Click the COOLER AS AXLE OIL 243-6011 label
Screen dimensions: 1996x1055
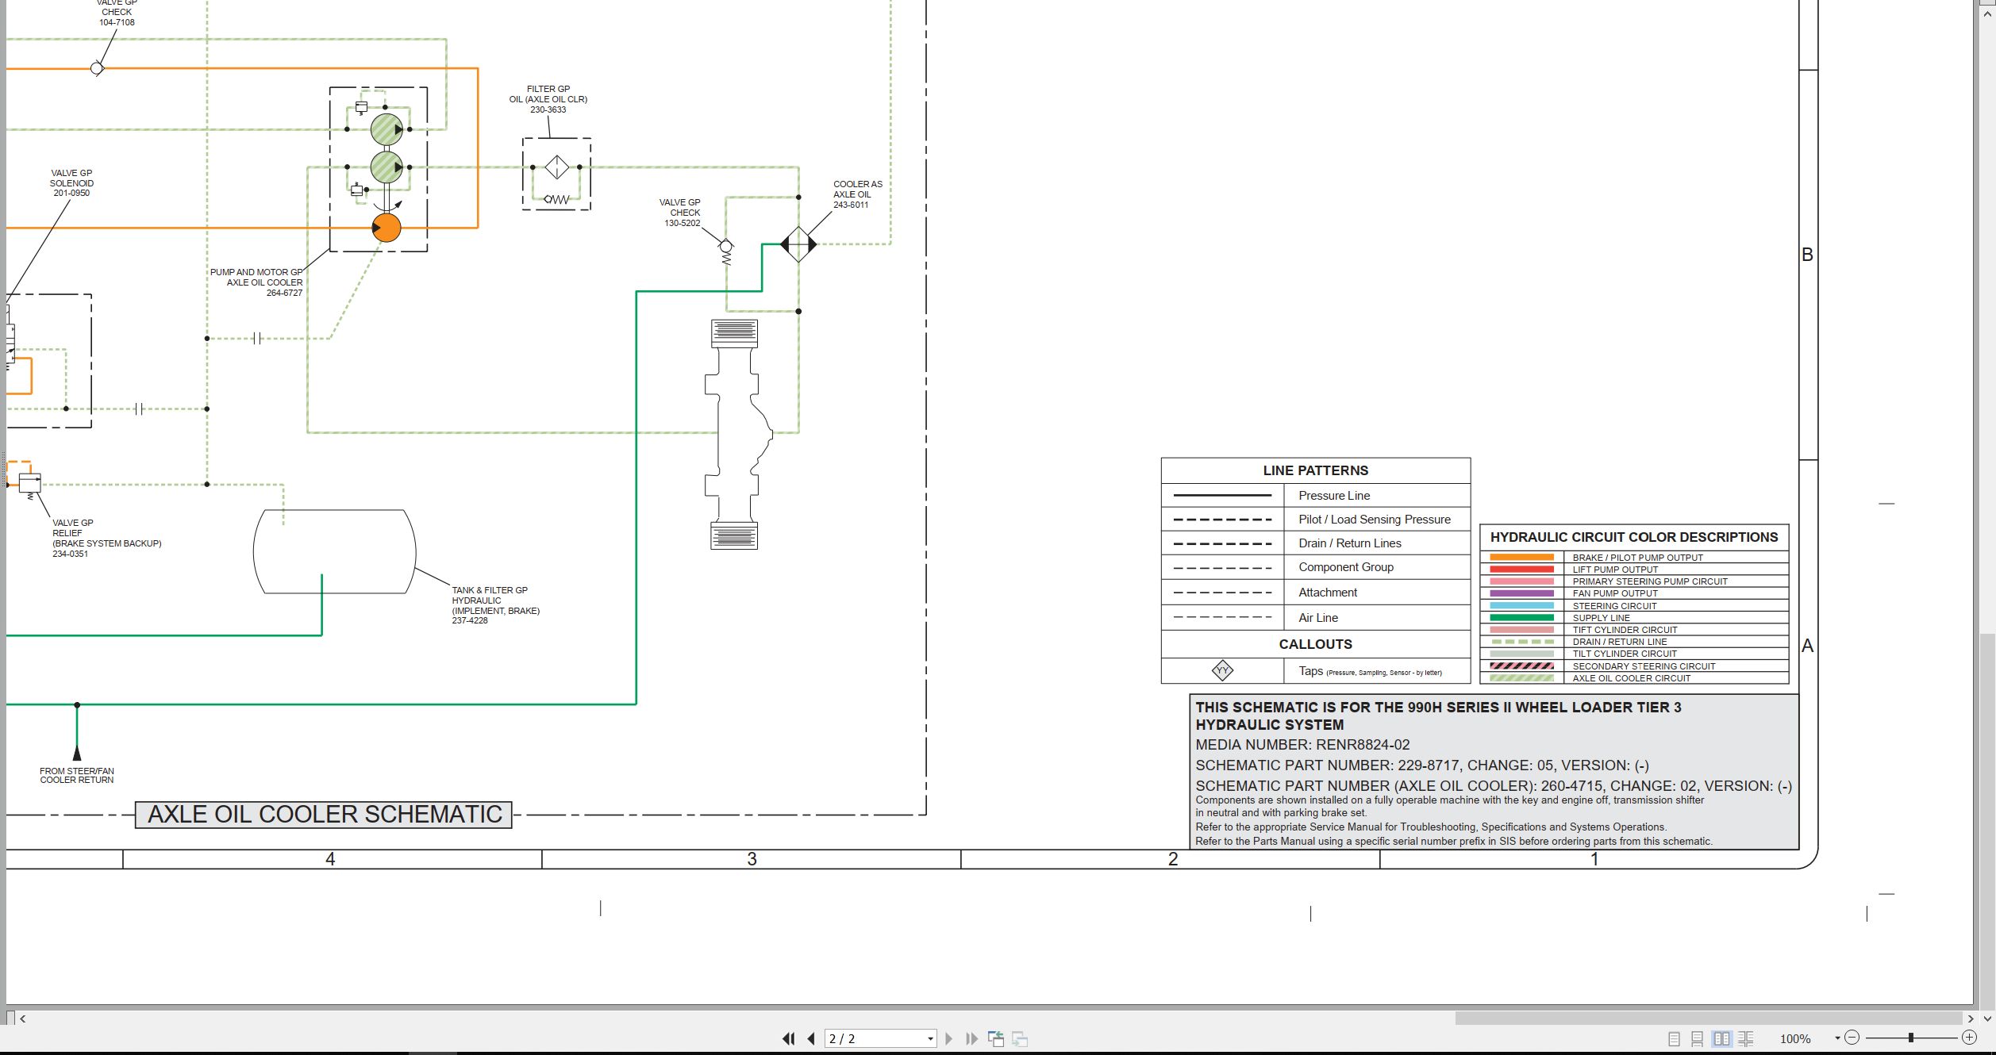(x=857, y=194)
